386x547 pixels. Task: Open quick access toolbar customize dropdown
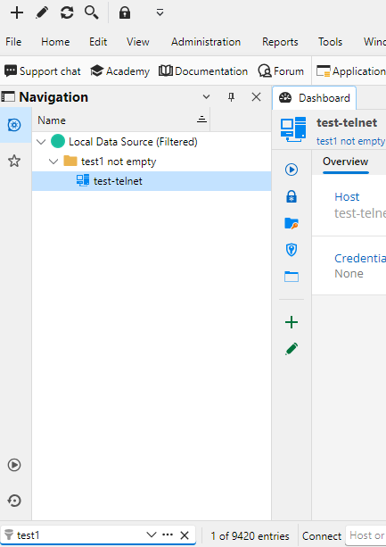(x=160, y=12)
